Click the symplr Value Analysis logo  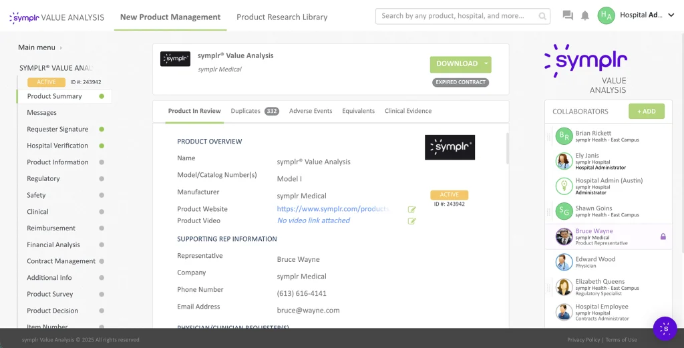click(57, 17)
